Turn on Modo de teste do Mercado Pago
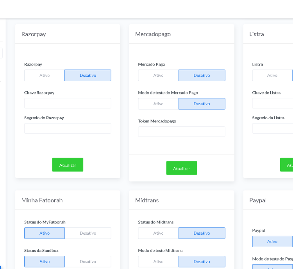The height and width of the screenshot is (269, 293). coord(158,104)
